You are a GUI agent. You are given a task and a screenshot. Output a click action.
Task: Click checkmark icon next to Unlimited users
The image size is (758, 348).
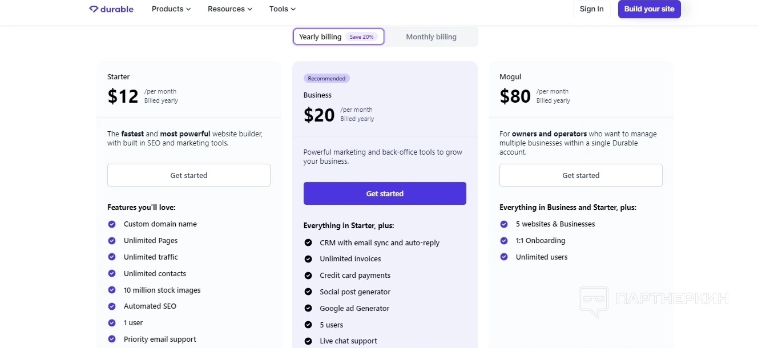[504, 257]
